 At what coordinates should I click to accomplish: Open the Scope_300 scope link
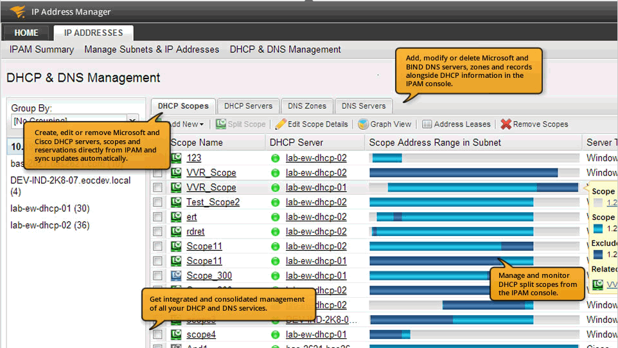click(x=209, y=275)
